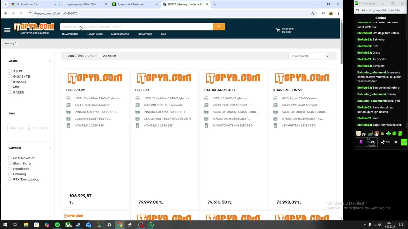Select the headphones green emote in chat
408x229 pixels.
[x=388, y=134]
